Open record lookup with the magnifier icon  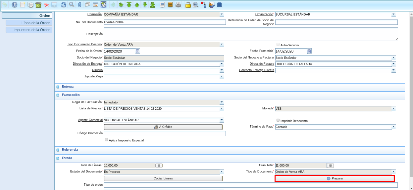click(72, 5)
